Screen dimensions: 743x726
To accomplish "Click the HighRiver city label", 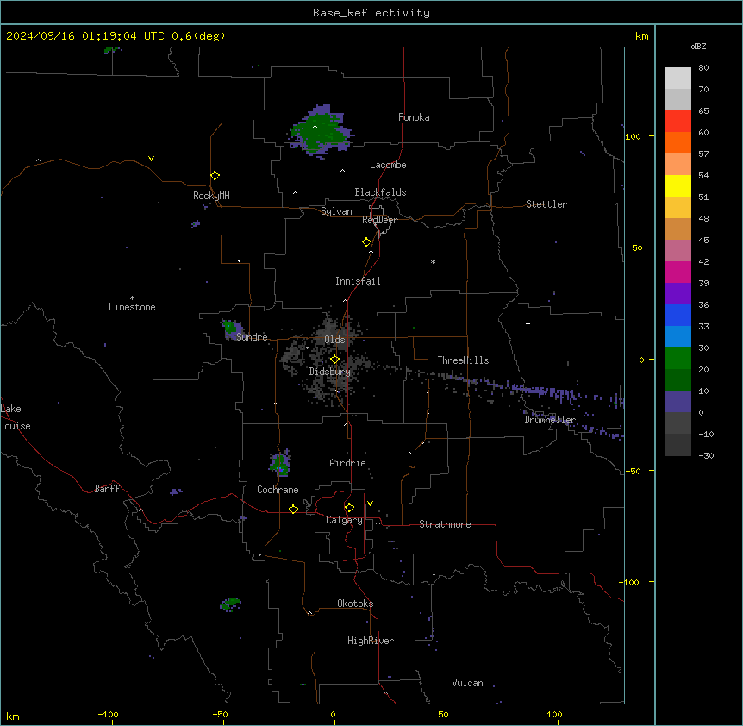I will point(371,641).
